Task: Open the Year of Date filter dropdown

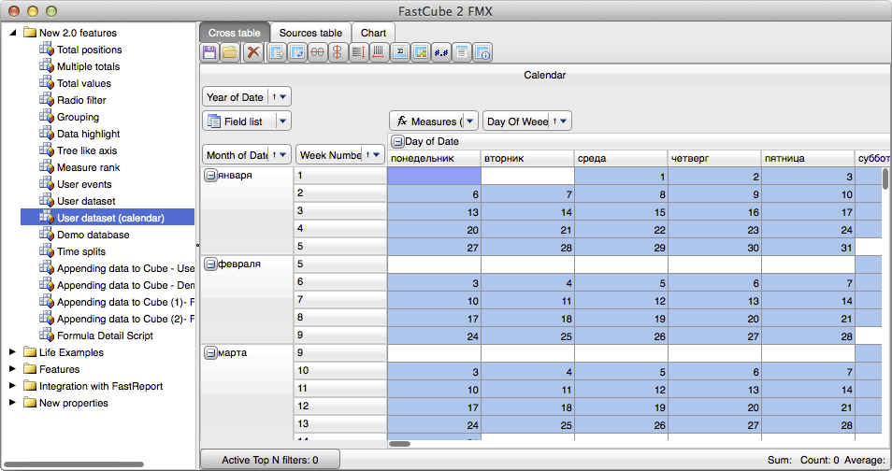Action: pyautogui.click(x=282, y=96)
